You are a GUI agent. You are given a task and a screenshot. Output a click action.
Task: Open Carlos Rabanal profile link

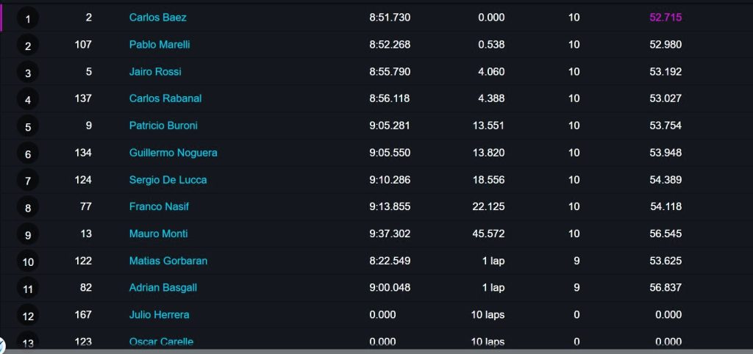click(165, 99)
